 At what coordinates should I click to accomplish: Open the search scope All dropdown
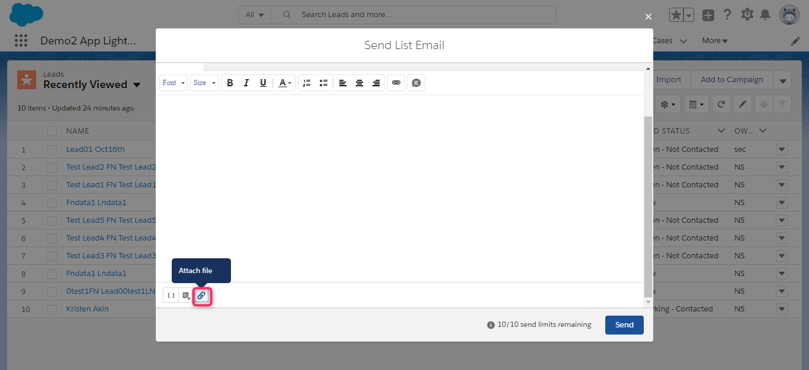255,15
